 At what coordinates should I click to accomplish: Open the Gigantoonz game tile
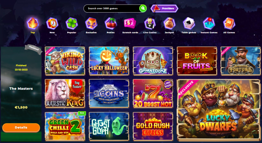[x=153, y=61]
